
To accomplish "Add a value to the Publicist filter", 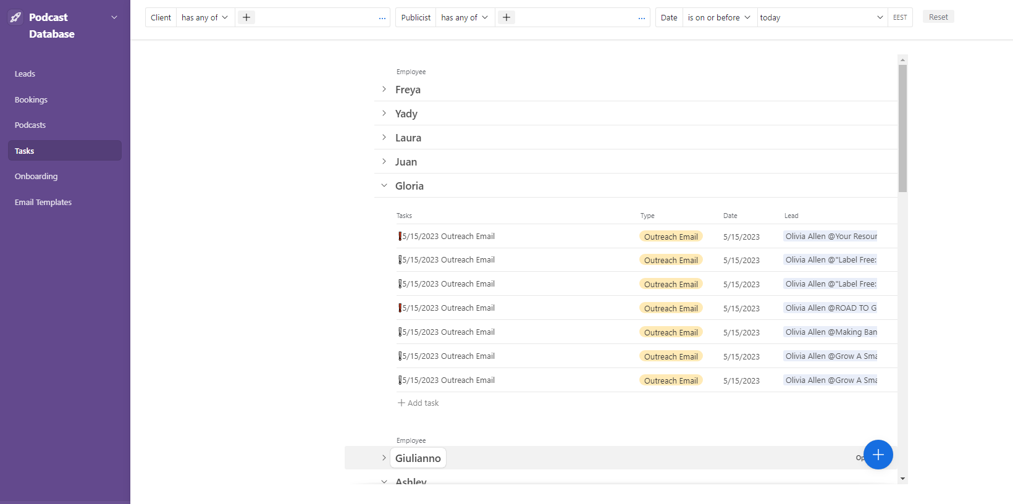I will coord(506,17).
